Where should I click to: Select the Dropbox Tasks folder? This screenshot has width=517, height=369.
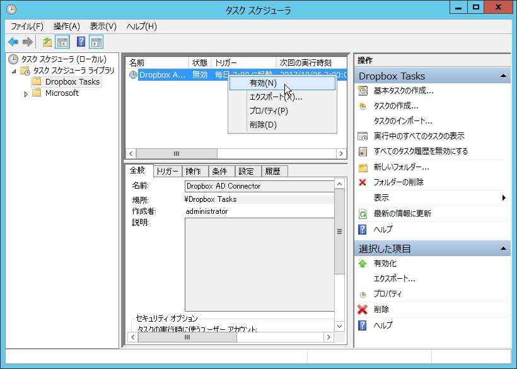[x=73, y=81]
